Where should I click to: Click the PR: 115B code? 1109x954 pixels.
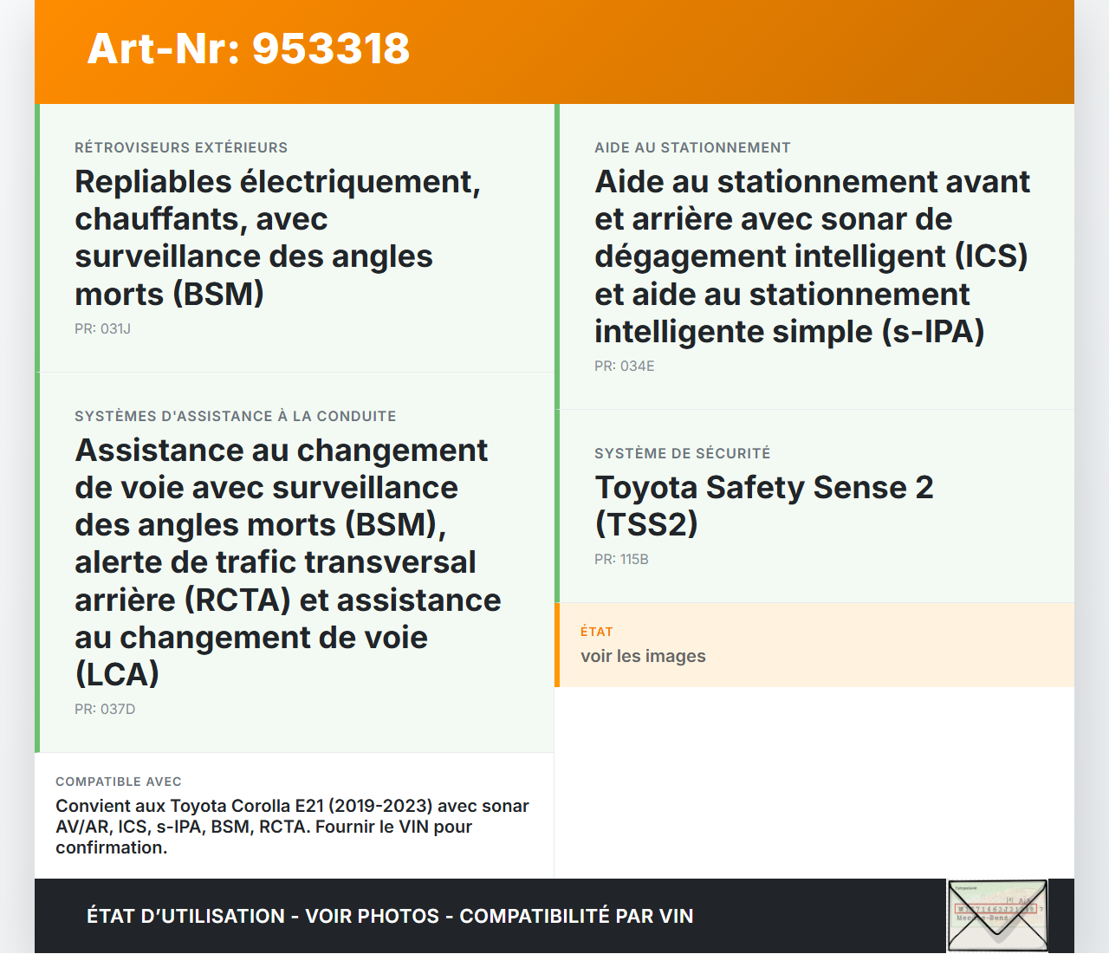[621, 559]
